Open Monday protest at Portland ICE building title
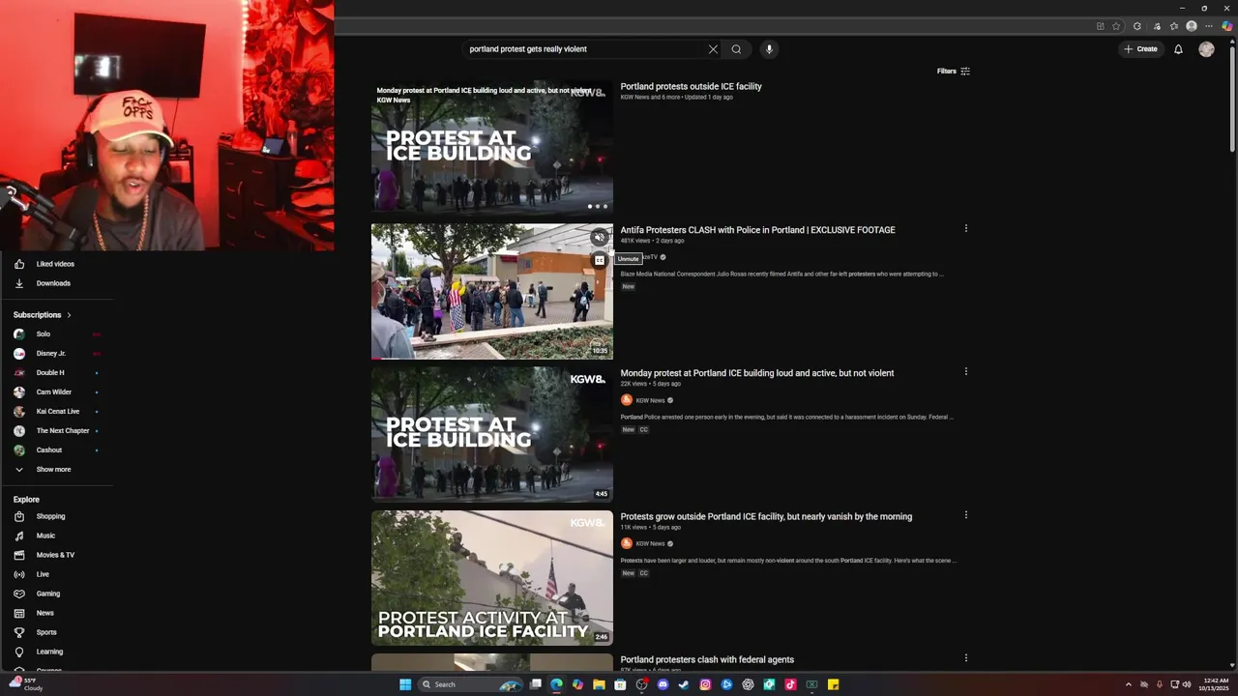 click(x=756, y=373)
